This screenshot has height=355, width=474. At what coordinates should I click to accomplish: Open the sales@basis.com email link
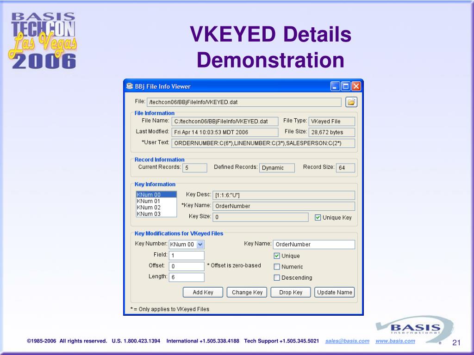click(x=347, y=341)
